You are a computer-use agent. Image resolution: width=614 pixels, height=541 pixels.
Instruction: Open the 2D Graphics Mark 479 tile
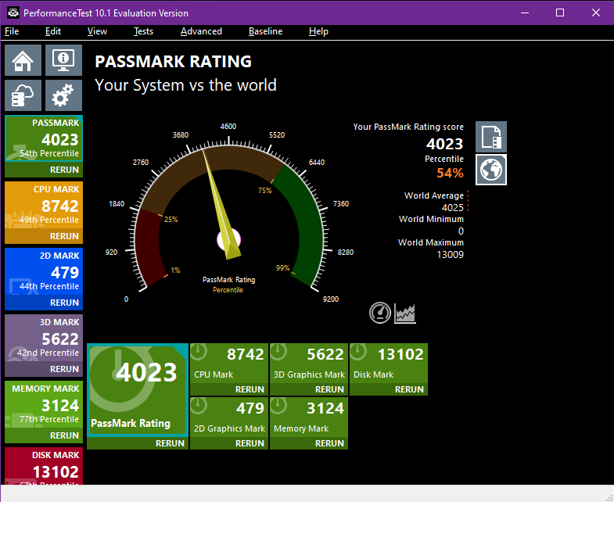[x=229, y=417]
